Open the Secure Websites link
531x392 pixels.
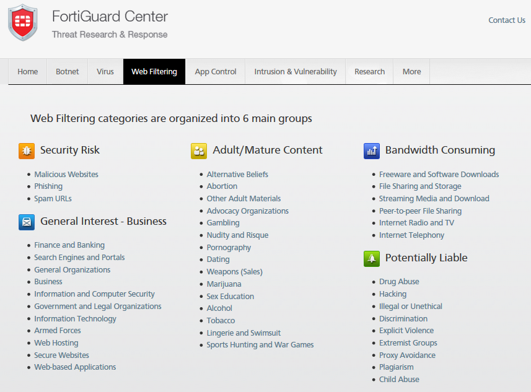[x=61, y=355]
